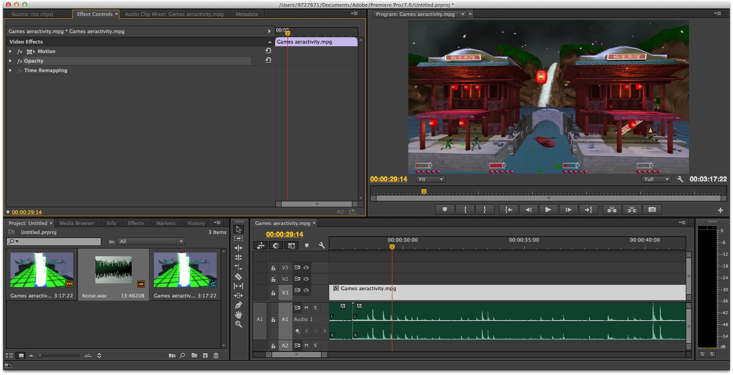The width and height of the screenshot is (733, 375).
Task: Hide track V1 output eye
Action: (306, 290)
